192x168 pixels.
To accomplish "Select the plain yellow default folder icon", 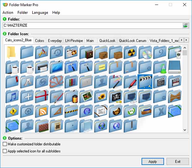I will coord(12,52).
